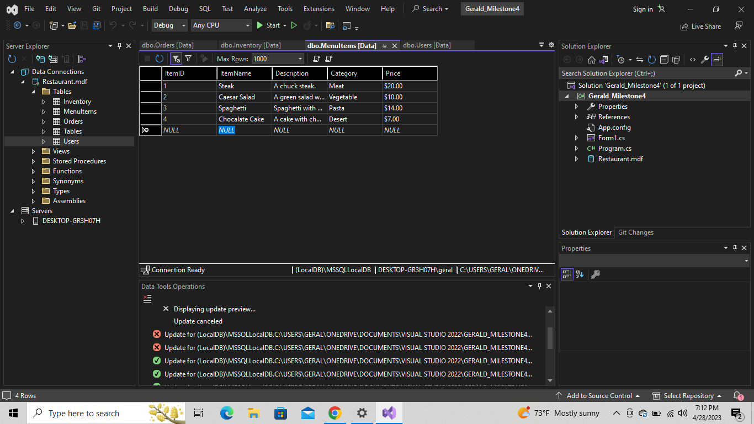Click the Sign in link
Viewport: 754px width, 424px height.
pyautogui.click(x=642, y=9)
